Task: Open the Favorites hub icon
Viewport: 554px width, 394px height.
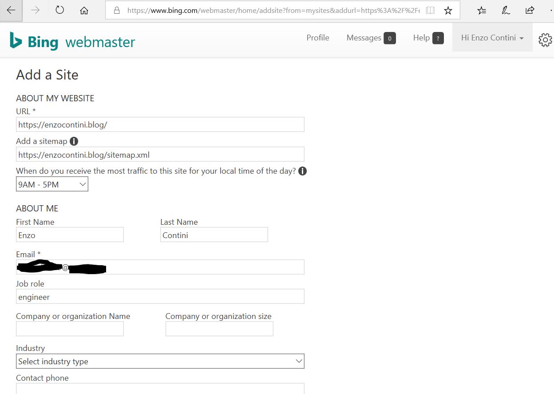Action: (x=482, y=11)
